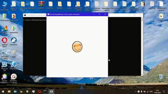
Task: Select the NetBeans folder on desktop
Action: pos(60,5)
